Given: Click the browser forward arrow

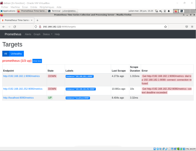Looking at the screenshot, I should [x=9, y=27].
